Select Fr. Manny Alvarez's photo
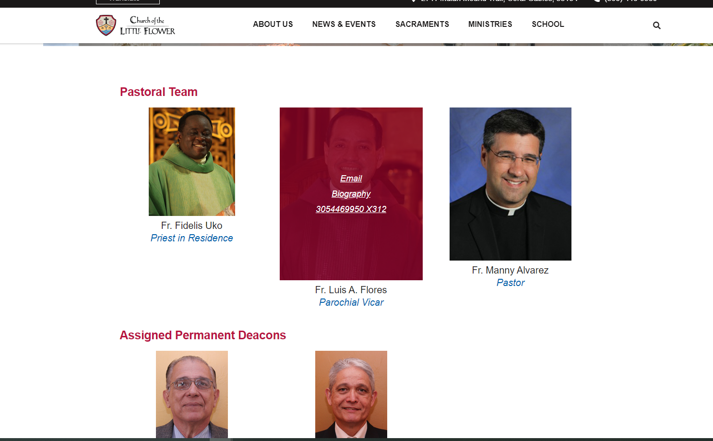Image resolution: width=713 pixels, height=441 pixels. point(511,184)
